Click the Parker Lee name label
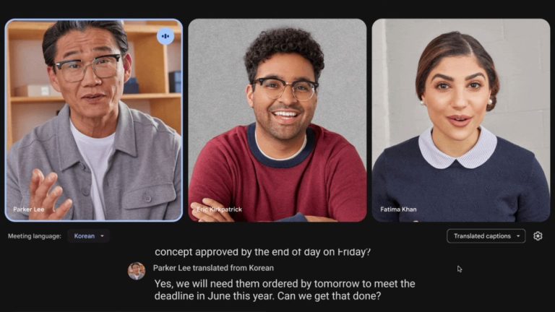Screen dimensions: 555x312 point(29,209)
